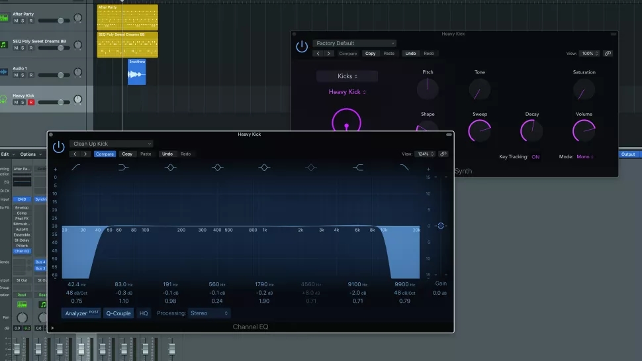
Task: Click the Compare button in Channel EQ
Action: pos(105,154)
